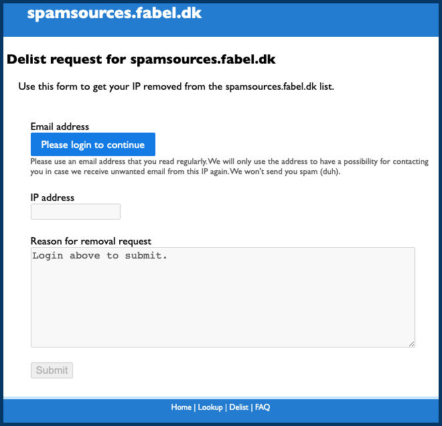
Task: Click the Email address label
Action: 60,127
